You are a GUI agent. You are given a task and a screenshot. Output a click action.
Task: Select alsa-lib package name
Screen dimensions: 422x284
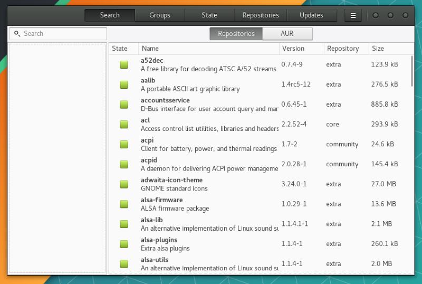(x=151, y=220)
